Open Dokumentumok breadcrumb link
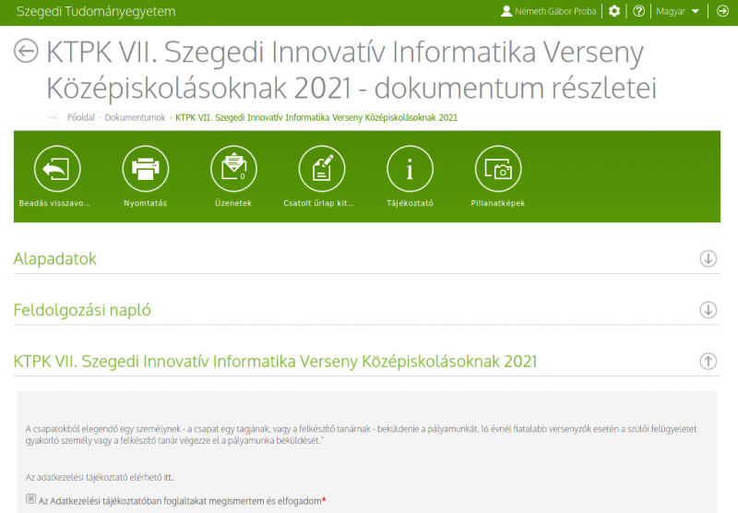738x513 pixels. 135,118
